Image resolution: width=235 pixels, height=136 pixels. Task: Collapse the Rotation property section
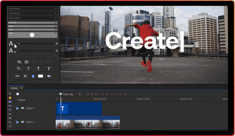pyautogui.click(x=56, y=33)
